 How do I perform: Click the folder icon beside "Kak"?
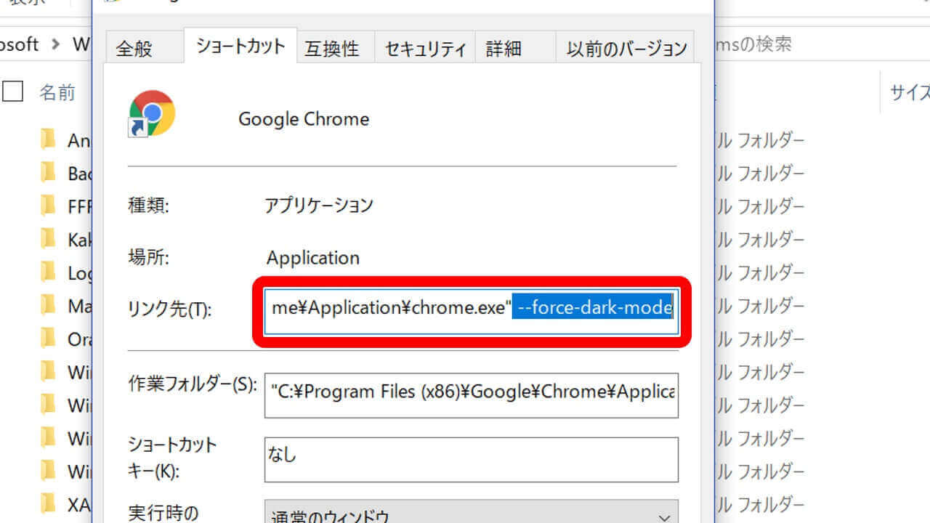pyautogui.click(x=48, y=239)
